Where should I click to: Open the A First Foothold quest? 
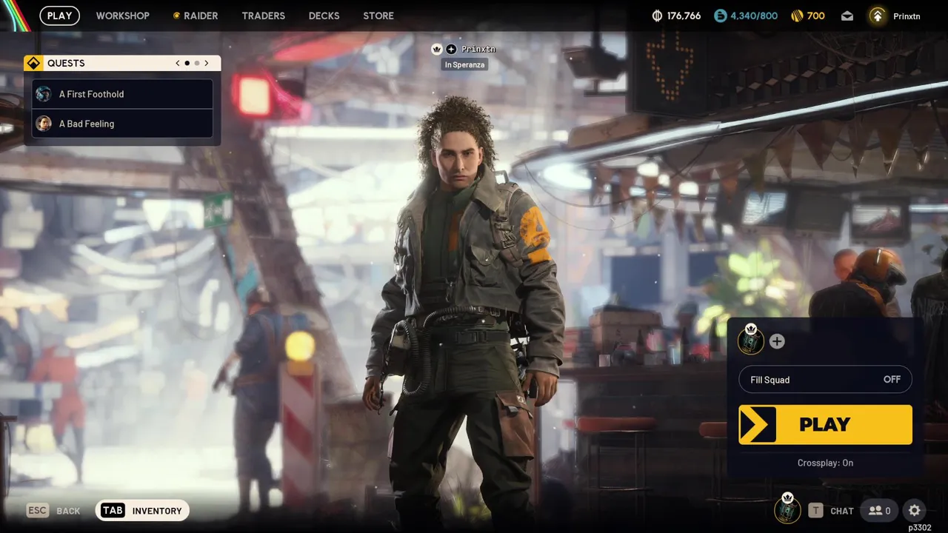(x=123, y=94)
